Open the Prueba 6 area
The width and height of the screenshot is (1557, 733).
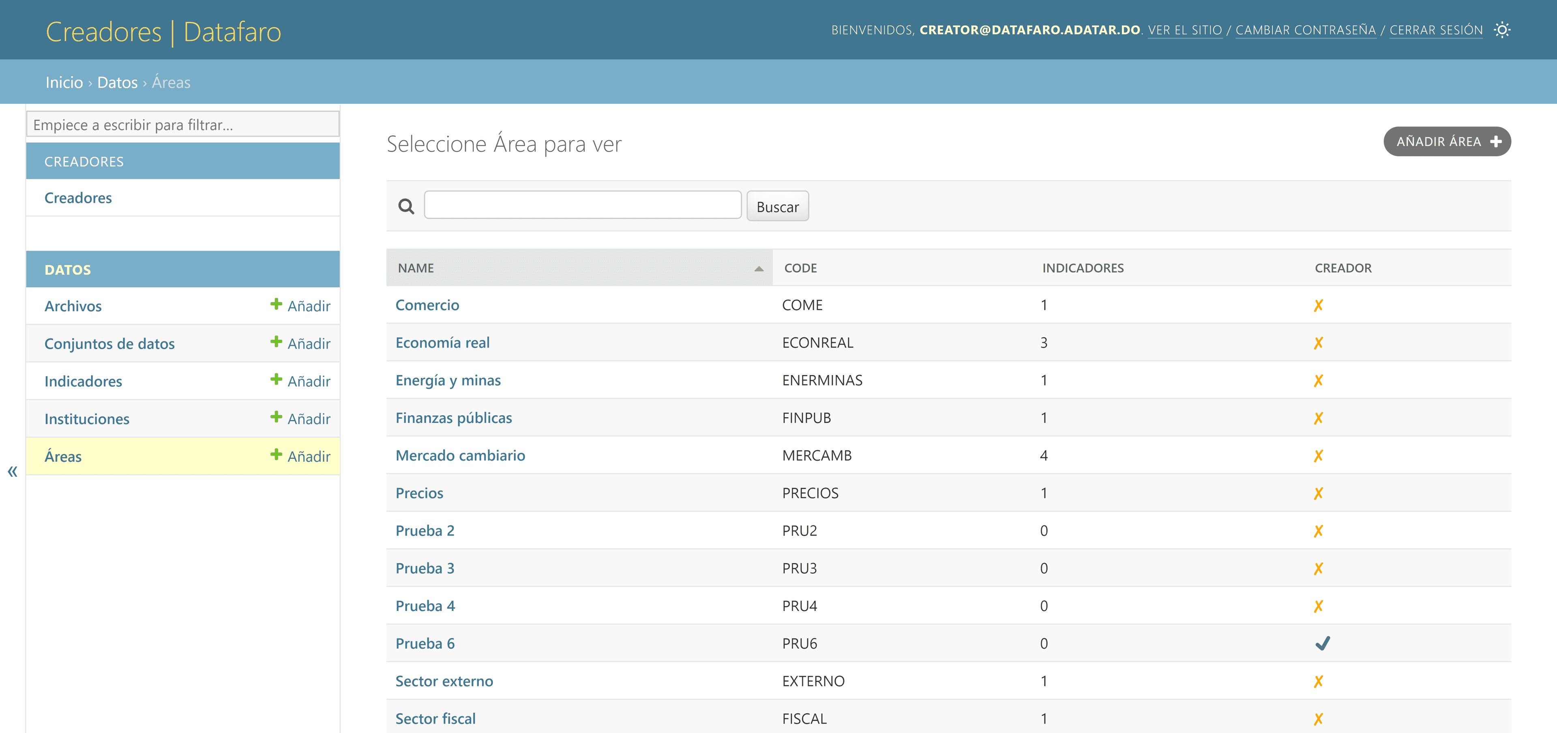coord(425,643)
